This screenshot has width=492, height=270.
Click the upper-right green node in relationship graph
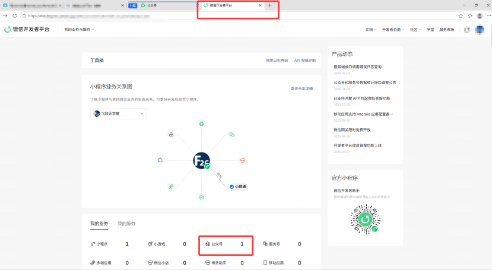231,135
